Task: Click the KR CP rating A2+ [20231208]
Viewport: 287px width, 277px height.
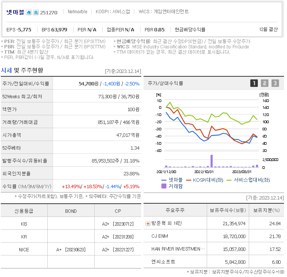Action: (118, 237)
